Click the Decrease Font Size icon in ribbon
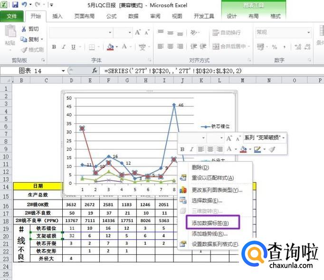The height and width of the screenshot is (280, 324). tap(147, 32)
